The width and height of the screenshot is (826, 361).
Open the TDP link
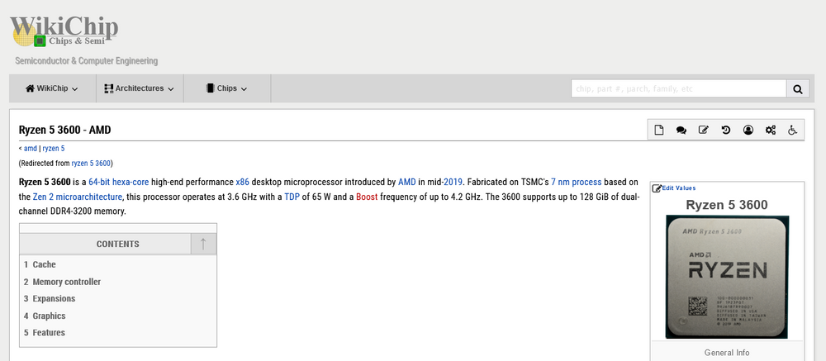pos(292,197)
